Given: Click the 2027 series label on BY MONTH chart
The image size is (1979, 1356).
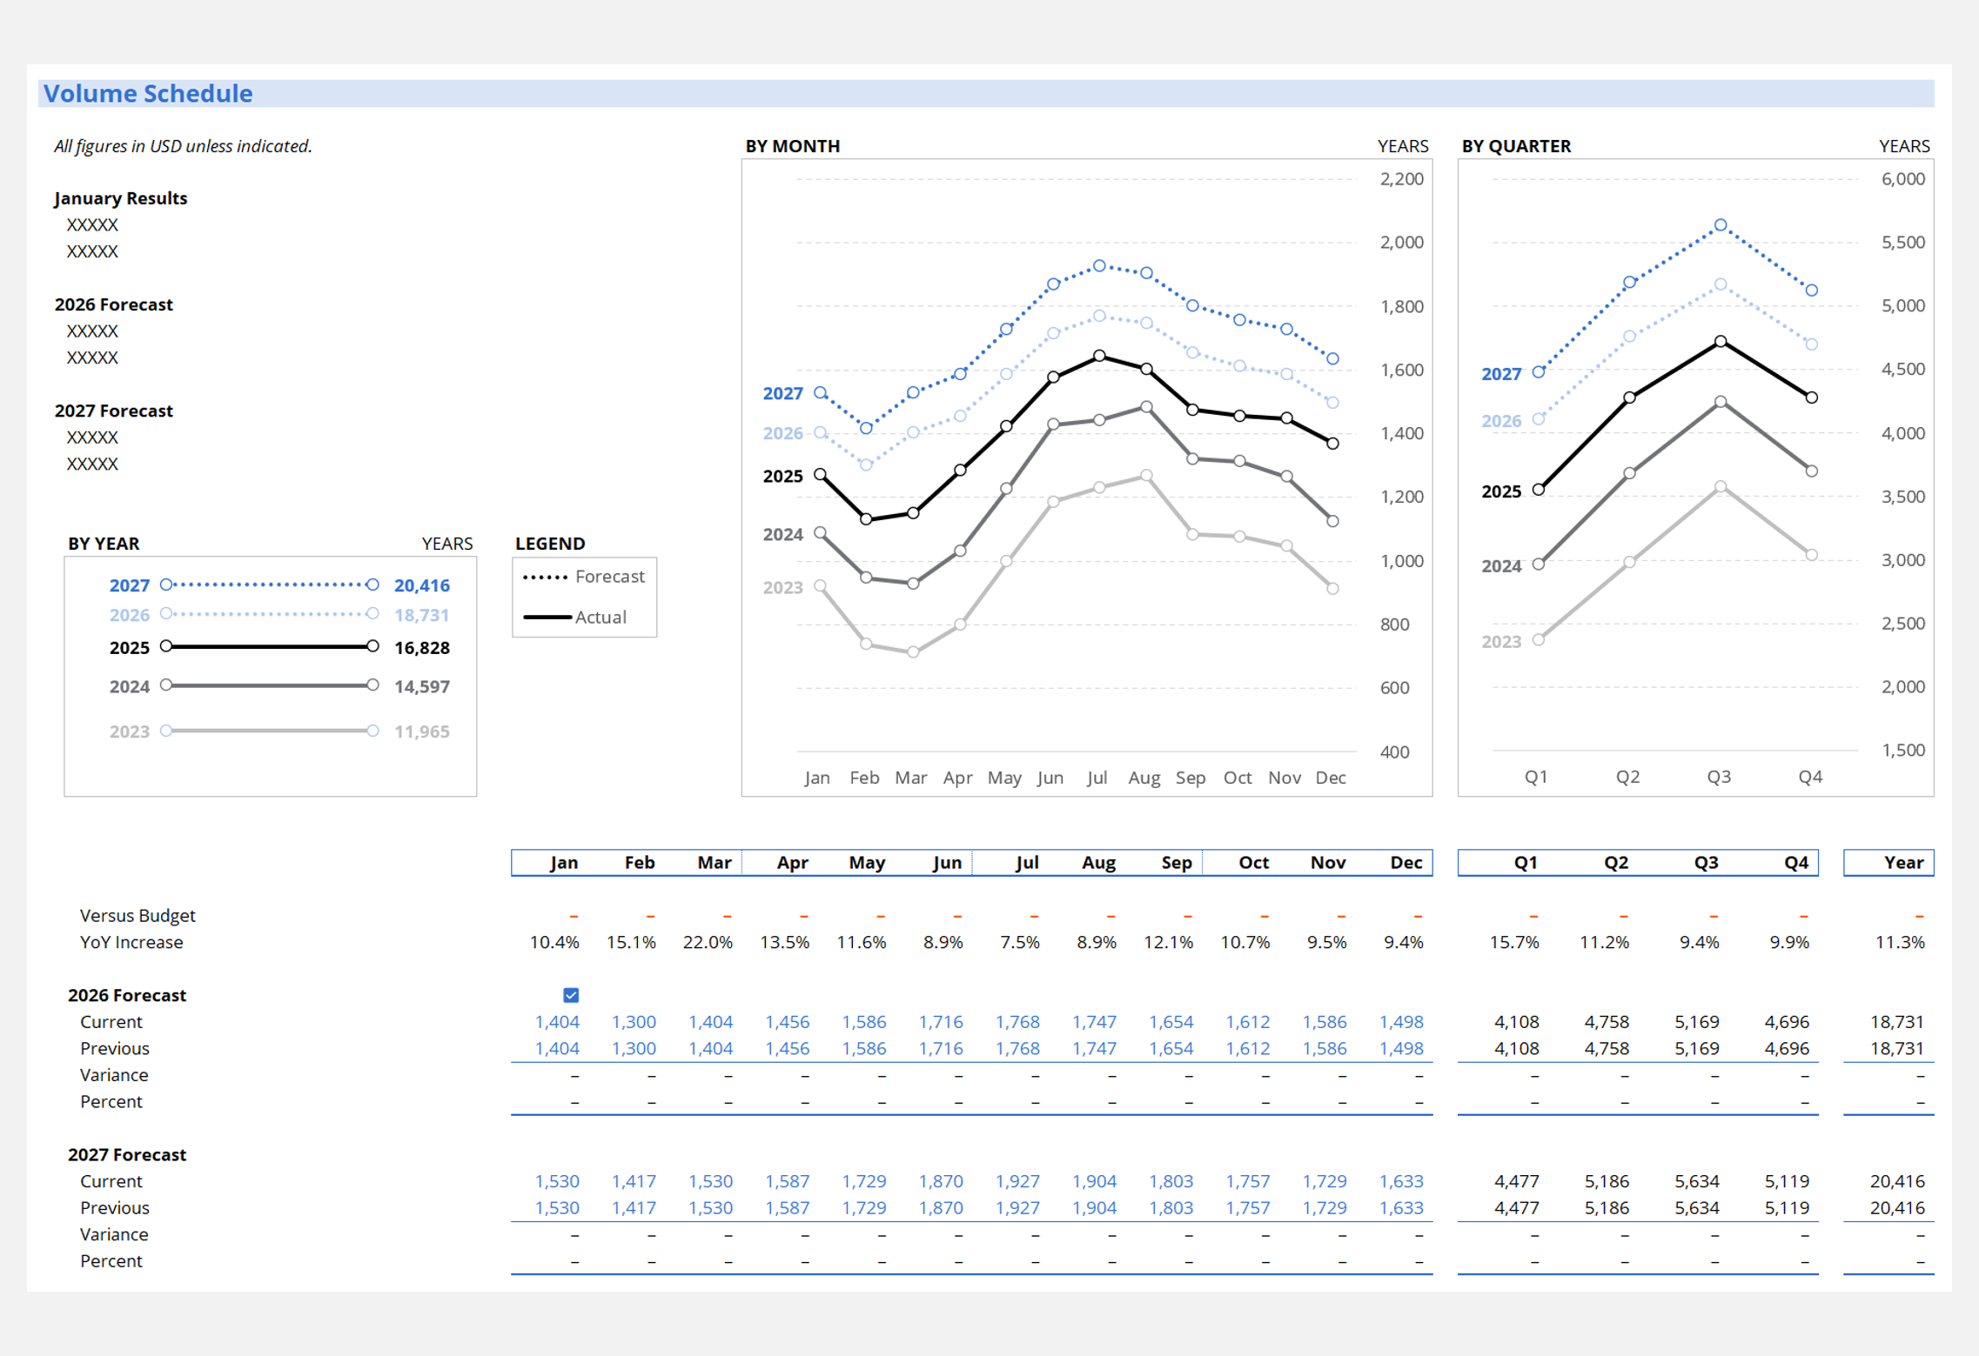Looking at the screenshot, I should pyautogui.click(x=782, y=394).
